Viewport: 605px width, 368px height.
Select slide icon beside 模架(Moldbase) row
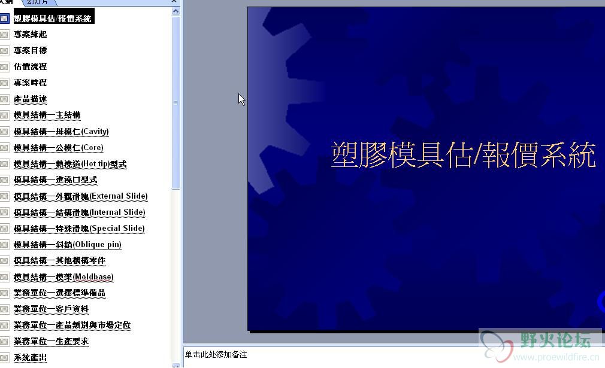[4, 277]
